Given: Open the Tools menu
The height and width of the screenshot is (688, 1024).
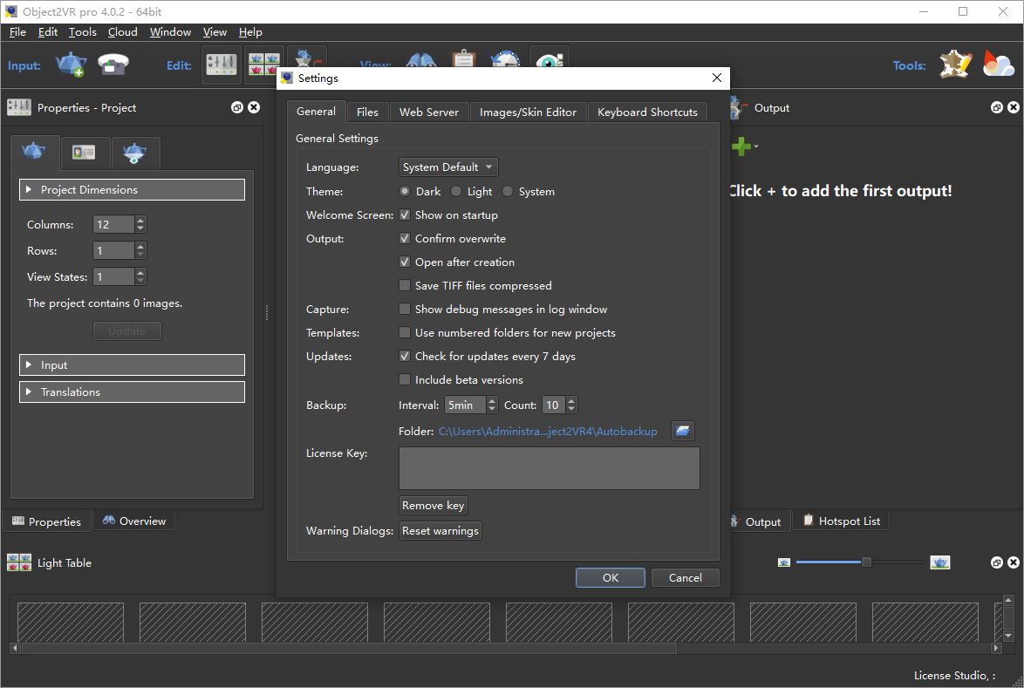Looking at the screenshot, I should click(x=82, y=32).
